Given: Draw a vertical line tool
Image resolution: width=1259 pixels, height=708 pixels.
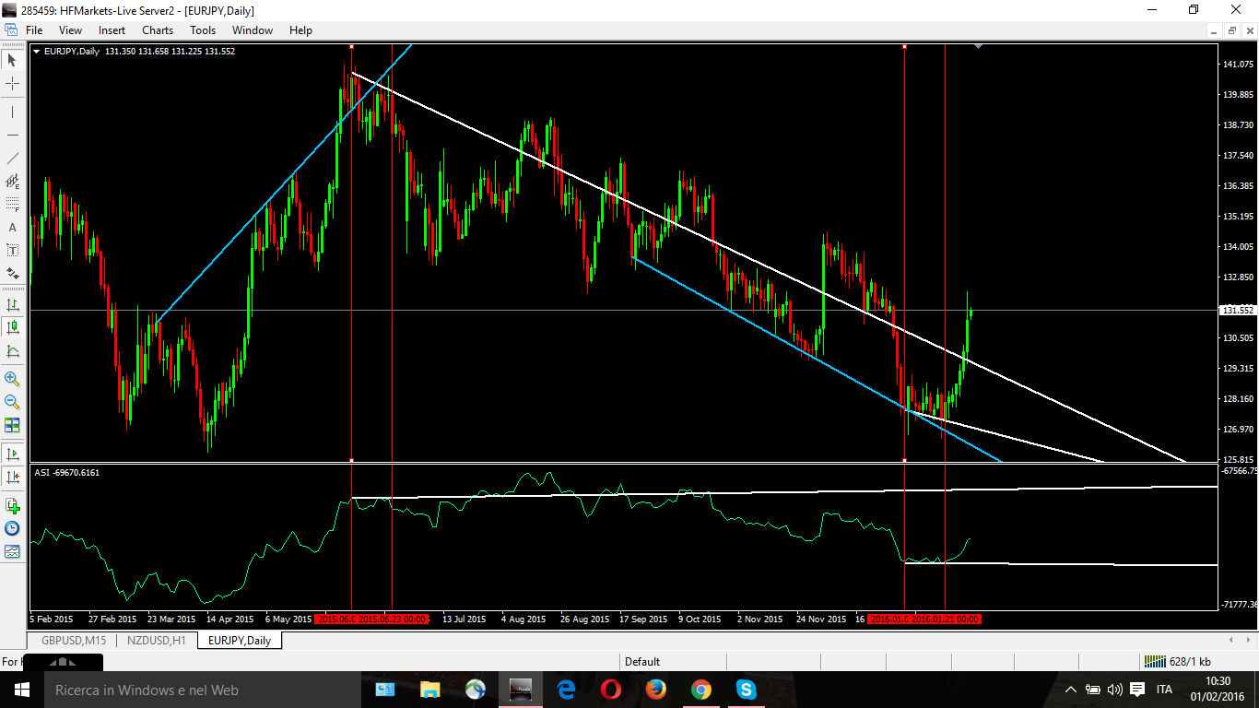Looking at the screenshot, I should [12, 112].
